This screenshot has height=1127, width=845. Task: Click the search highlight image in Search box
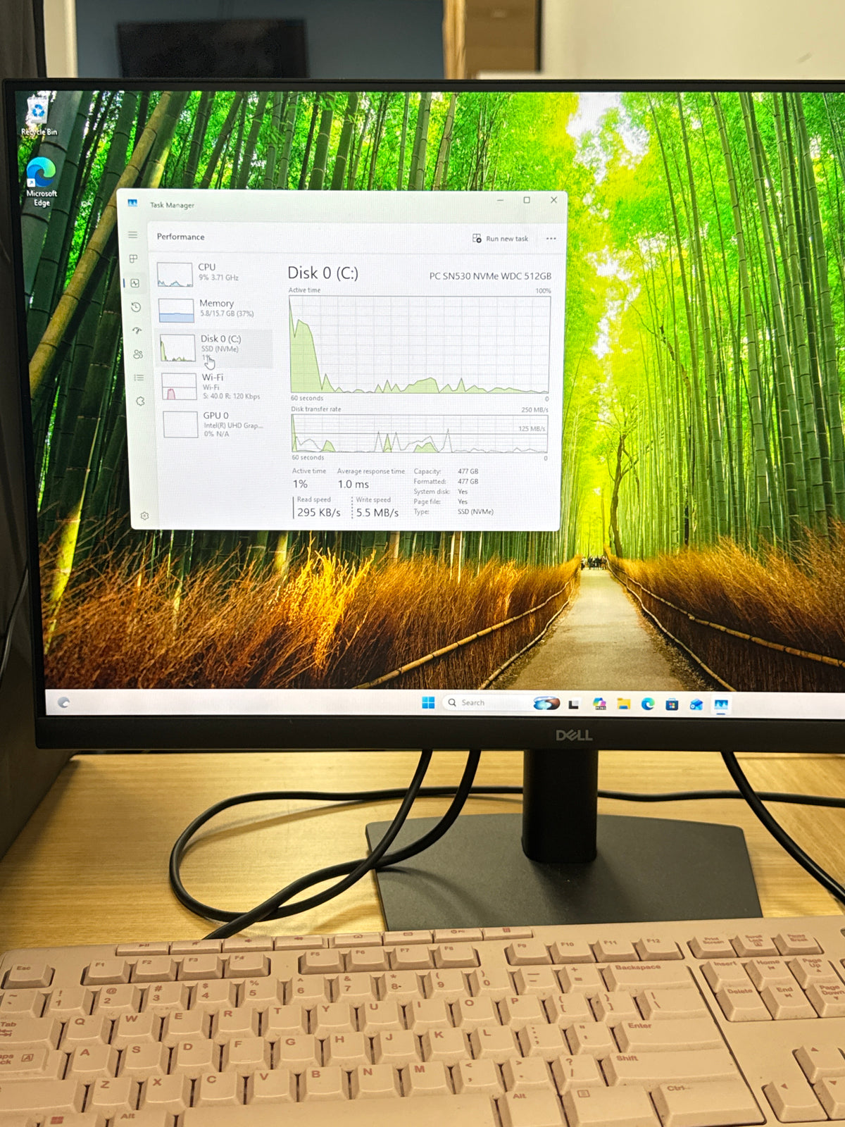point(546,703)
